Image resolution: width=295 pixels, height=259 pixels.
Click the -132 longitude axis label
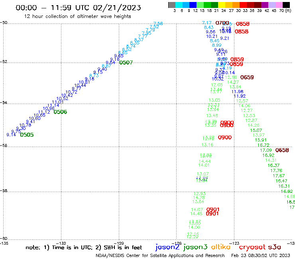(61, 243)
